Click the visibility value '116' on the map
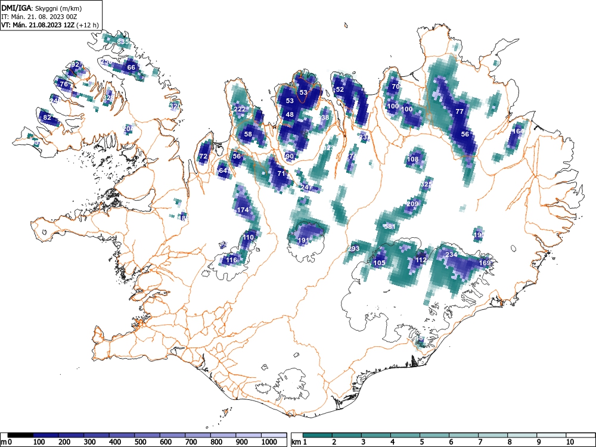596x447 pixels. coord(231,260)
